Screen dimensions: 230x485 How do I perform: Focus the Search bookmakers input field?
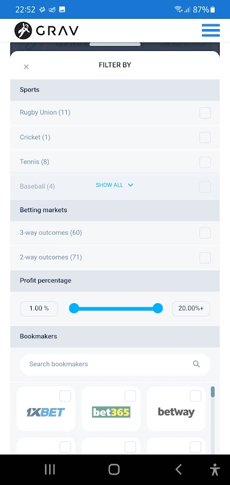115,364
